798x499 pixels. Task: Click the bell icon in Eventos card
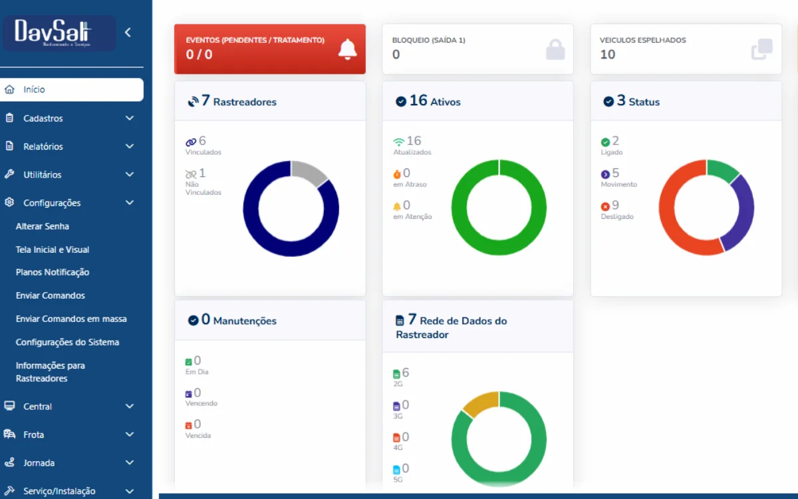click(x=347, y=49)
